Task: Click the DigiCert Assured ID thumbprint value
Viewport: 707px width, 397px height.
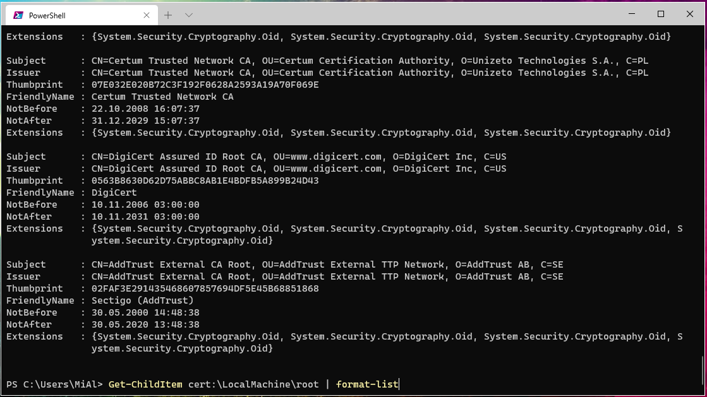Action: pos(205,181)
